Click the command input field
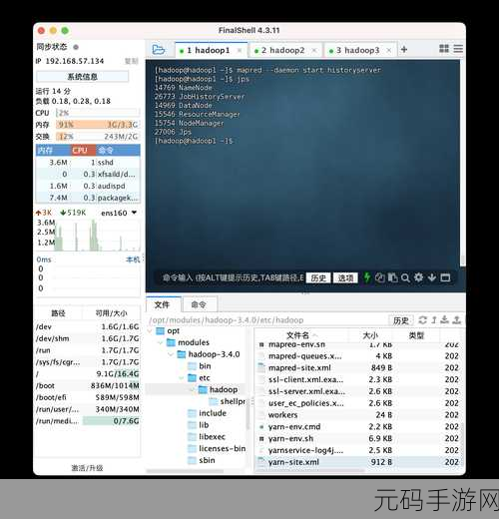The image size is (499, 519). point(233,277)
